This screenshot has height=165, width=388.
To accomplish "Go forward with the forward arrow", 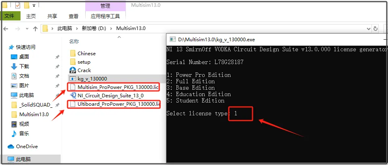I will coord(17,28).
